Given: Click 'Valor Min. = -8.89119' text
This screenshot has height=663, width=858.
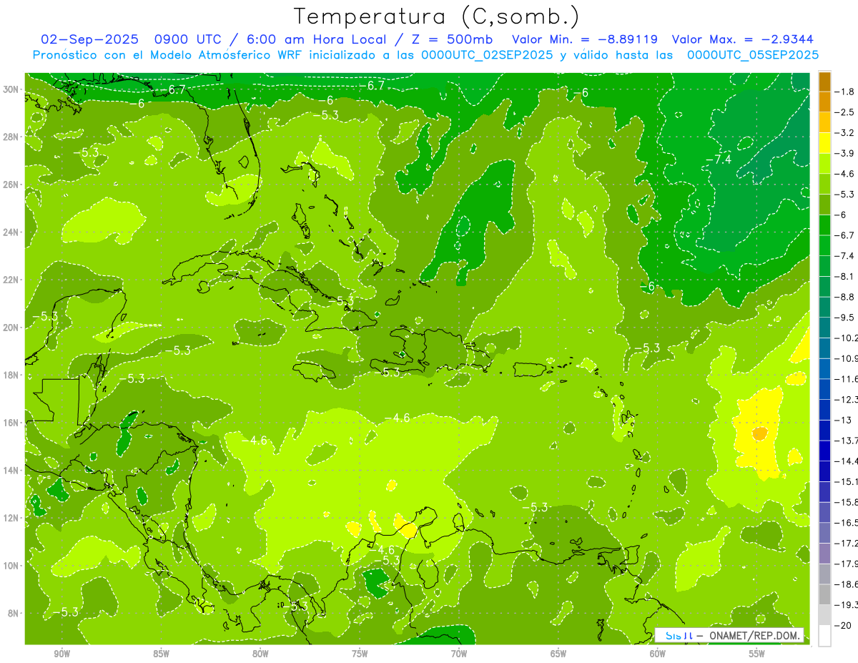Looking at the screenshot, I should 586,39.
